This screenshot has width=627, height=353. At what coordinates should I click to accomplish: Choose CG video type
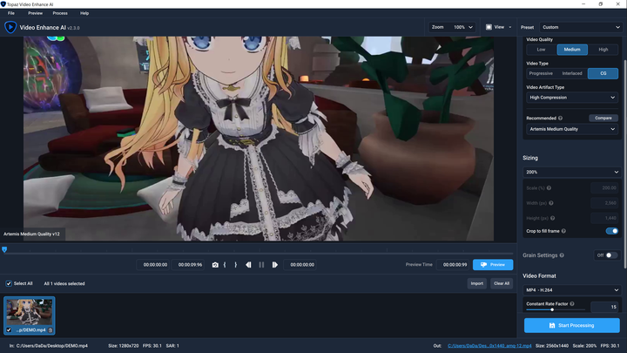(x=603, y=73)
